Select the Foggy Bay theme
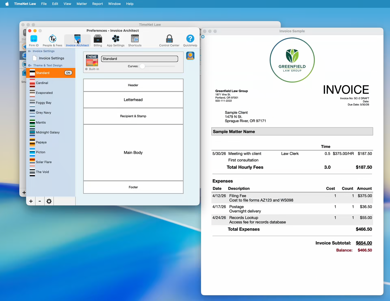Image resolution: width=390 pixels, height=301 pixels. pyautogui.click(x=51, y=103)
